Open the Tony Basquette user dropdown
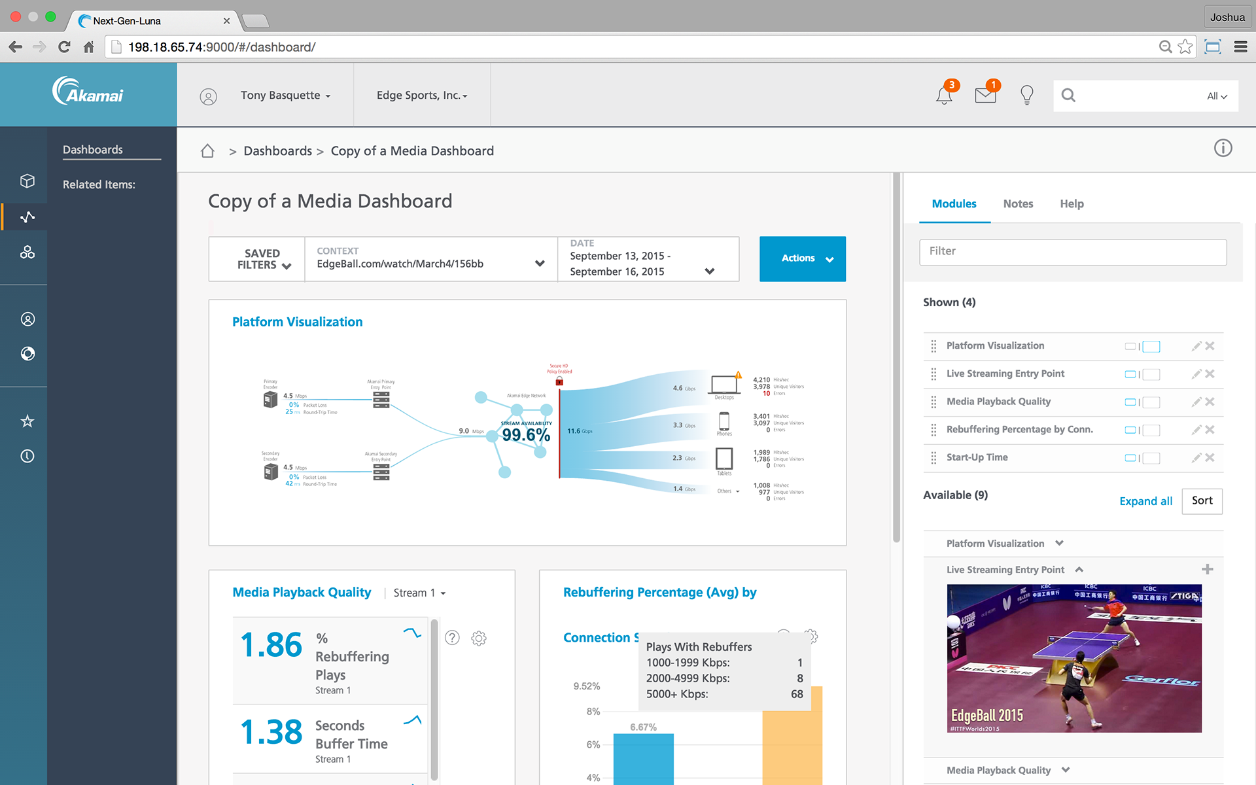1256x785 pixels. [286, 96]
